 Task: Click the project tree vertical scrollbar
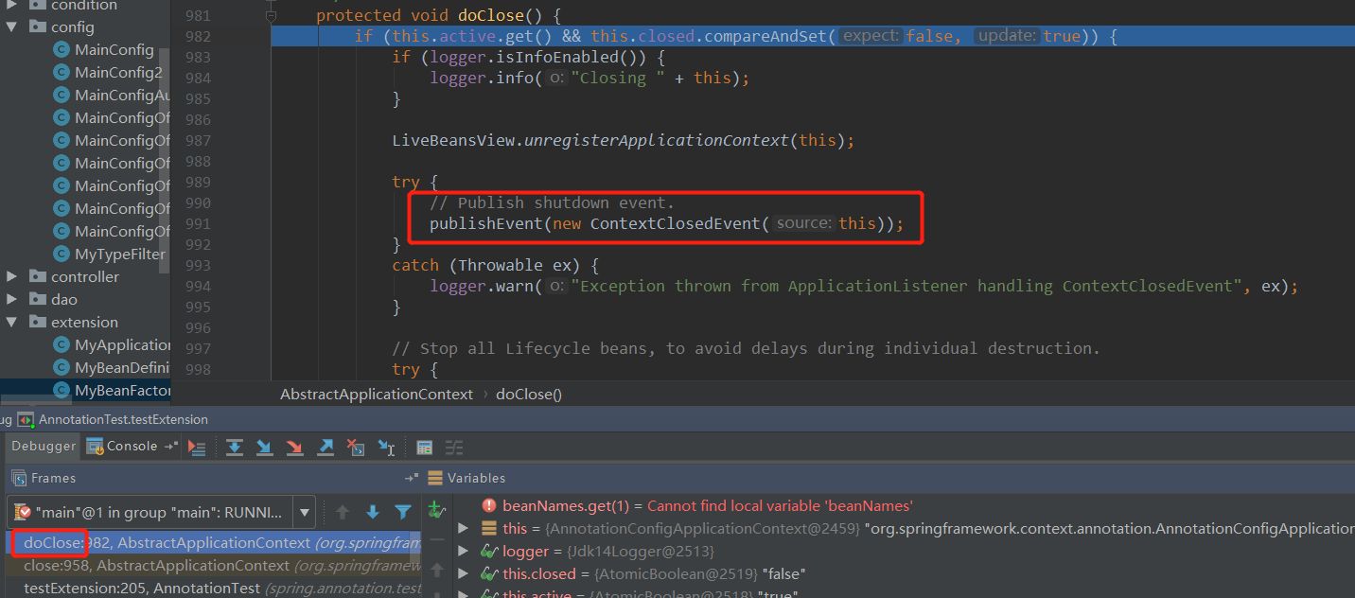coord(166,159)
